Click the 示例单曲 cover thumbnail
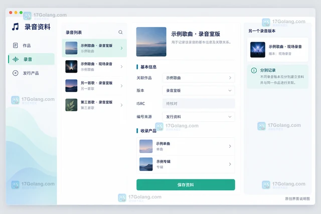This screenshot has width=321, height=214. pyautogui.click(x=146, y=146)
